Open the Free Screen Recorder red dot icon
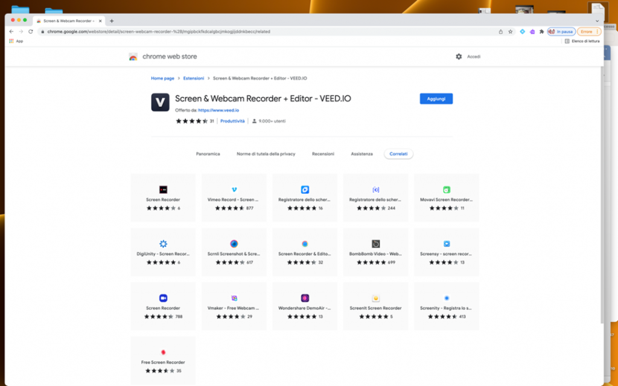 click(x=163, y=352)
